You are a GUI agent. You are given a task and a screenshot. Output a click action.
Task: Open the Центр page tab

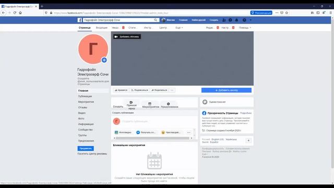point(164,28)
